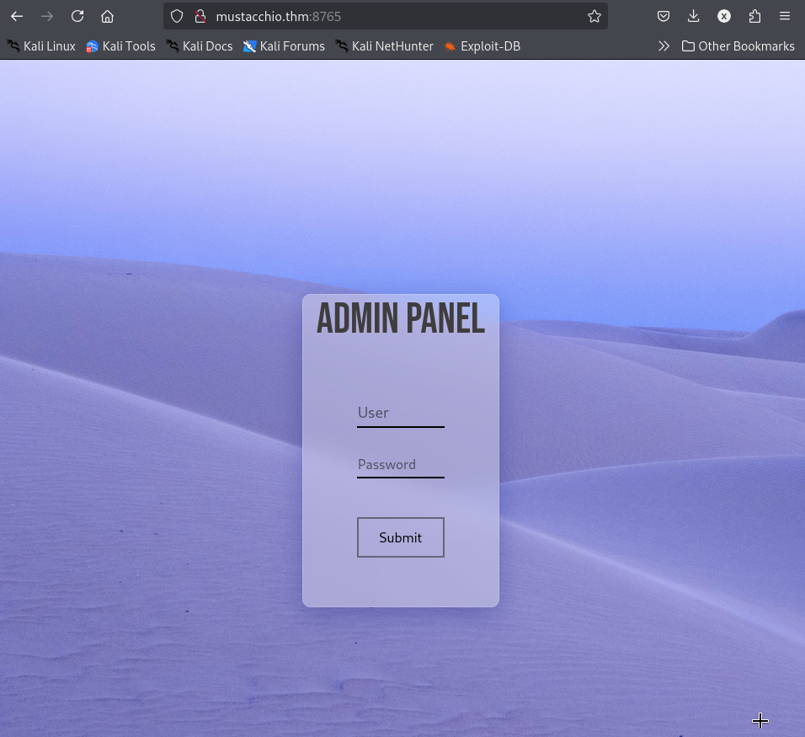The height and width of the screenshot is (737, 805).
Task: Focus the address bar showing mustacchio.thm:8765
Action: pos(385,17)
